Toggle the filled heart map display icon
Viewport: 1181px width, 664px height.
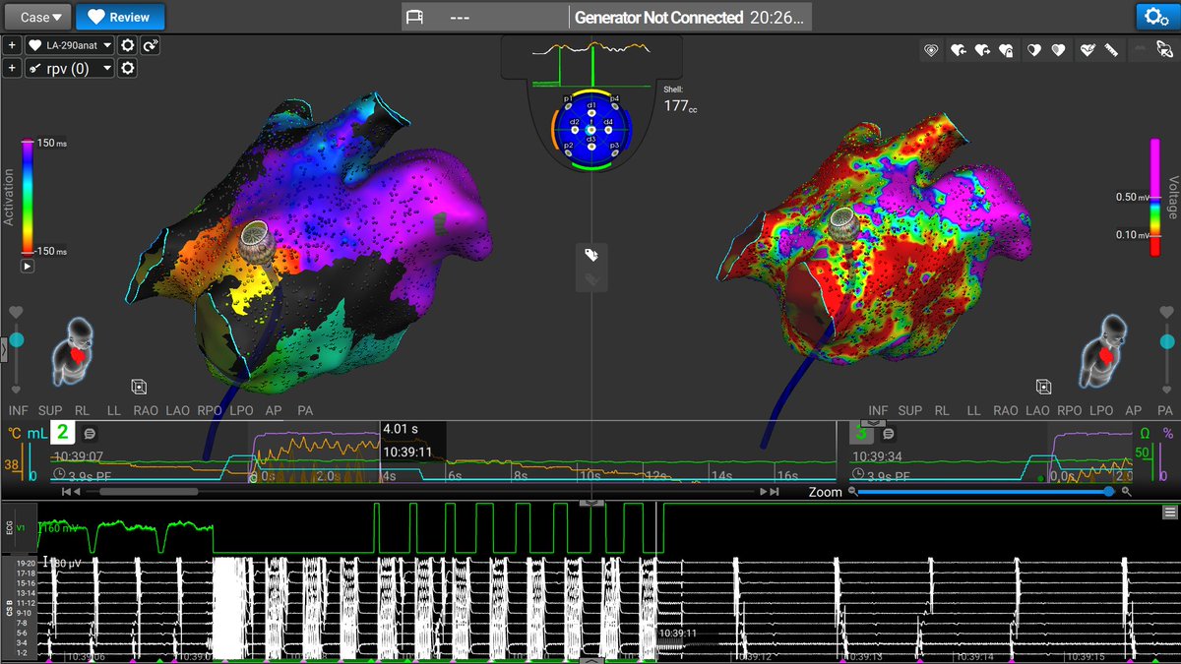click(1057, 50)
